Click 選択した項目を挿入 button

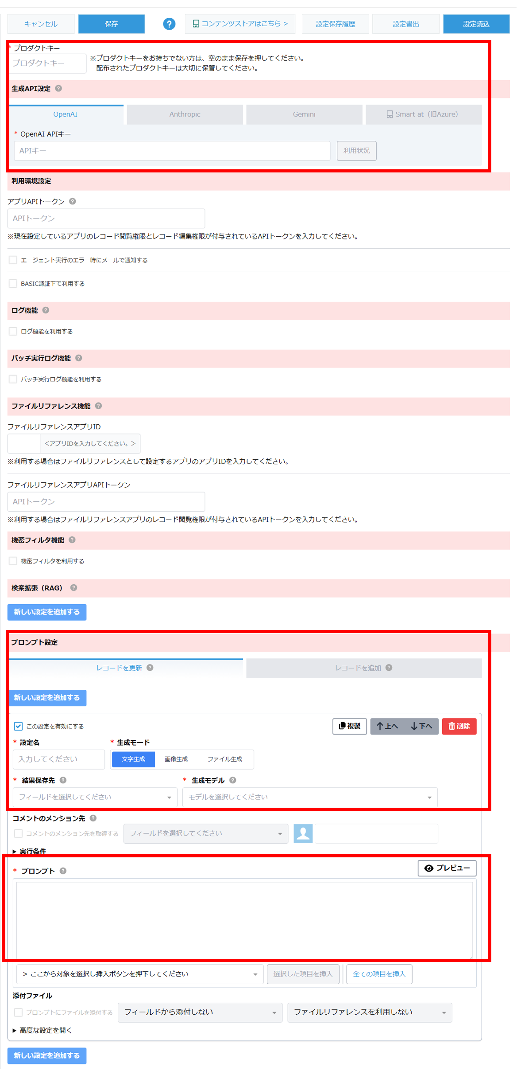point(303,974)
